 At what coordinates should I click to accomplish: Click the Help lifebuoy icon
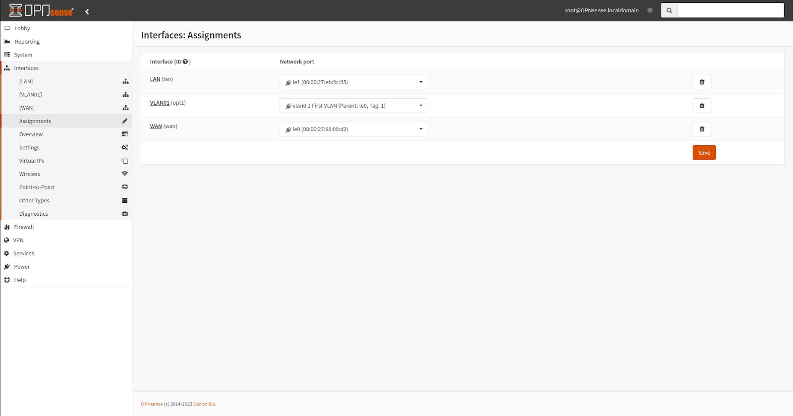pos(7,280)
